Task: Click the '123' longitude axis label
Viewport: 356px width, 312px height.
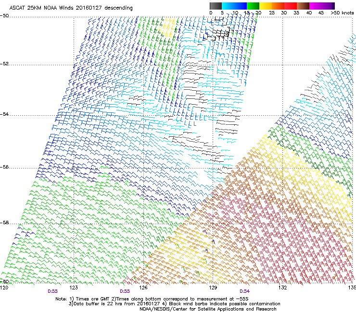Action: coord(74,288)
